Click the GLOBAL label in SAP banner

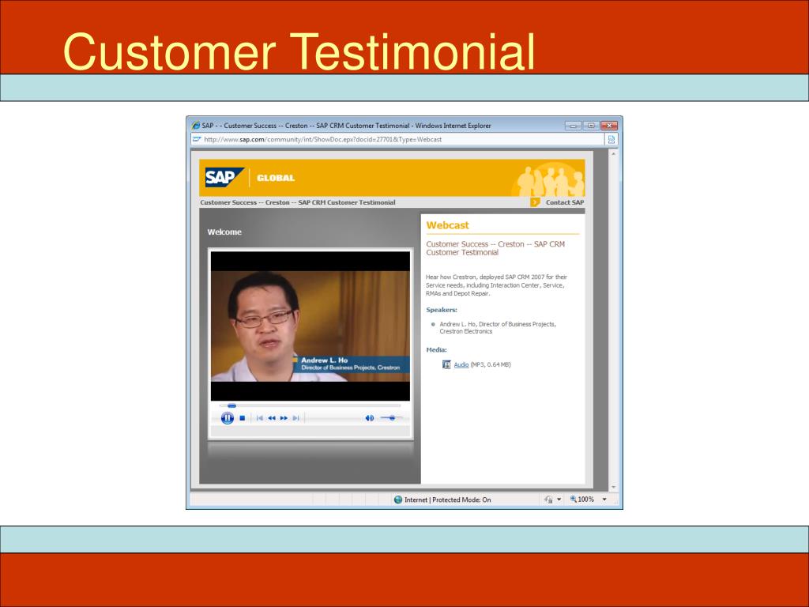(x=276, y=178)
